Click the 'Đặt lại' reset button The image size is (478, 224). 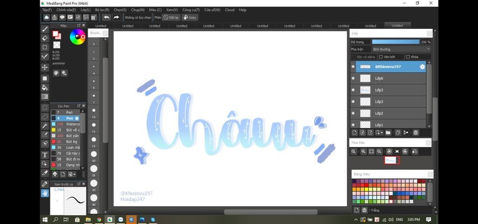(171, 17)
